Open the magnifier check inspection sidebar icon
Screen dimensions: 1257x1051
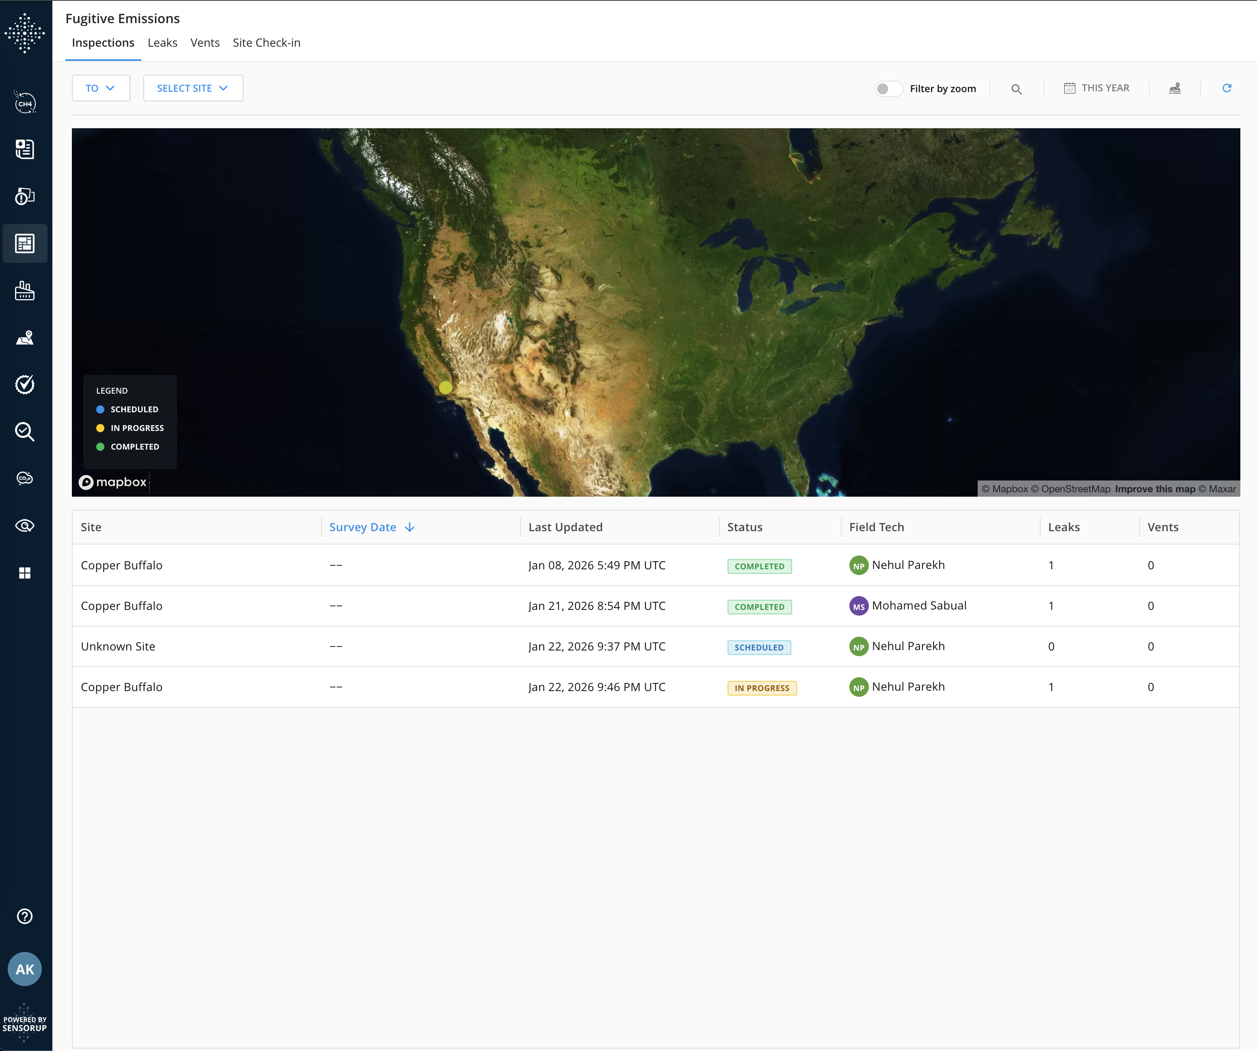(24, 431)
